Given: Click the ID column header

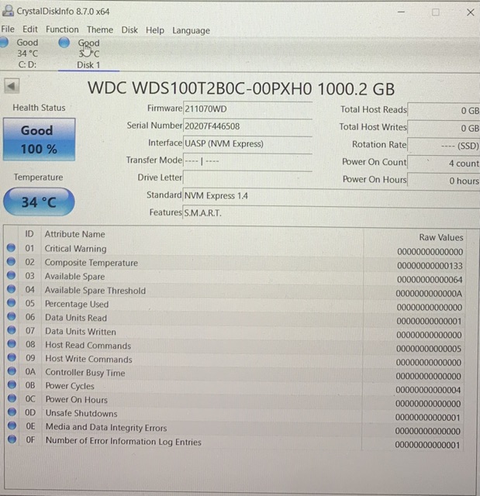Looking at the screenshot, I should click(29, 234).
